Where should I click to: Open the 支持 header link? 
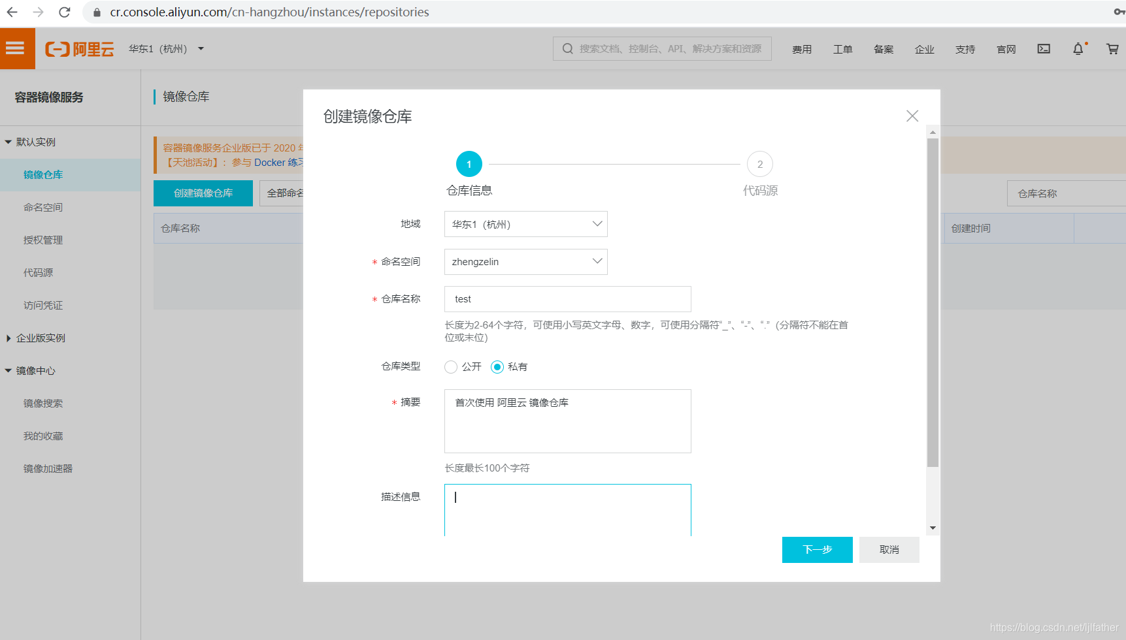pyautogui.click(x=965, y=49)
